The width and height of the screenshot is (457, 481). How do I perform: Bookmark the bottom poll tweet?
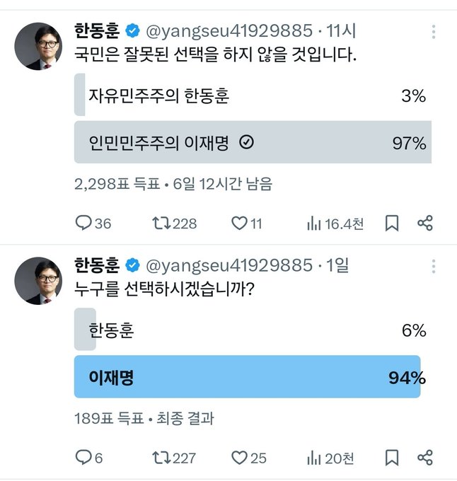pos(391,458)
